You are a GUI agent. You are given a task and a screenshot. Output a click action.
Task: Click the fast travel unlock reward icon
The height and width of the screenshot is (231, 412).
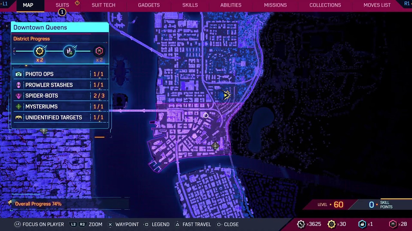pos(69,51)
